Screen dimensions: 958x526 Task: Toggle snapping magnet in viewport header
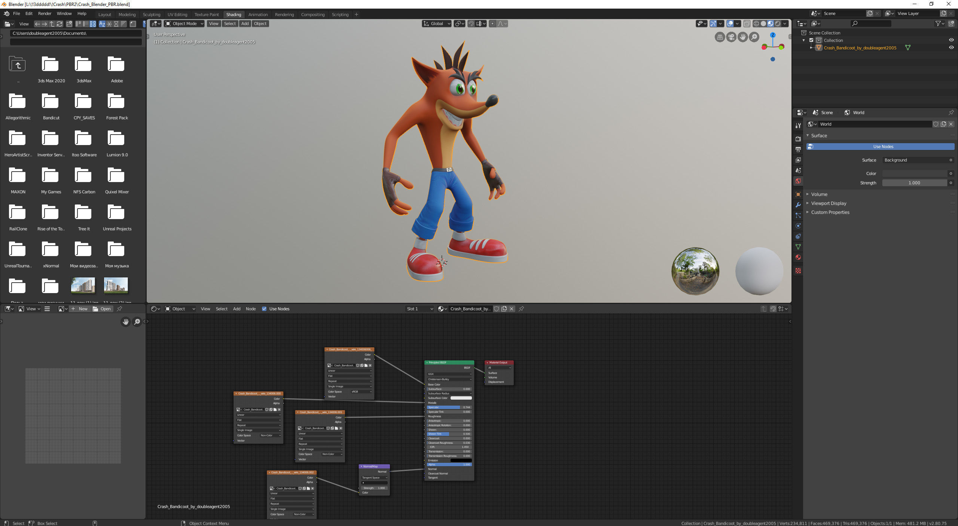pyautogui.click(x=471, y=24)
